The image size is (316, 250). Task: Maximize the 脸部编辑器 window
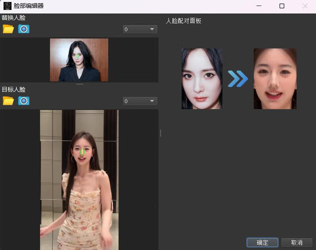282,6
